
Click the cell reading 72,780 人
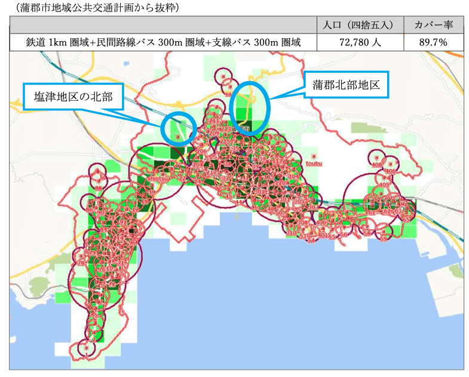360,42
